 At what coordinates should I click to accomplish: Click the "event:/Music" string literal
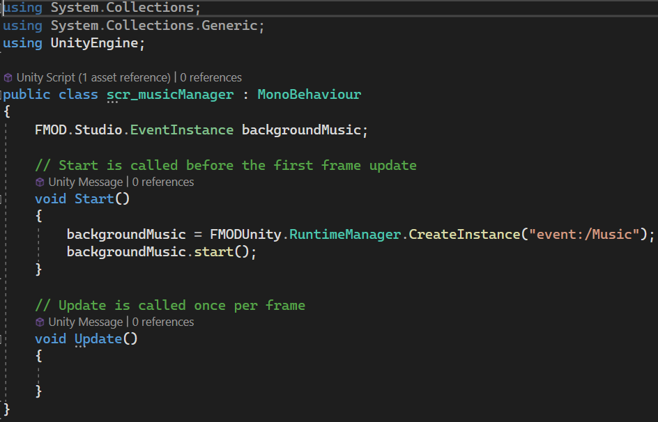[584, 234]
